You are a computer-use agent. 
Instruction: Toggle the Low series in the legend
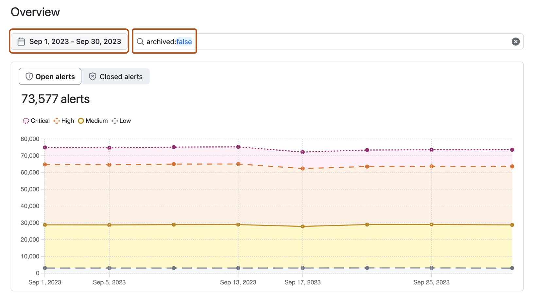point(115,121)
